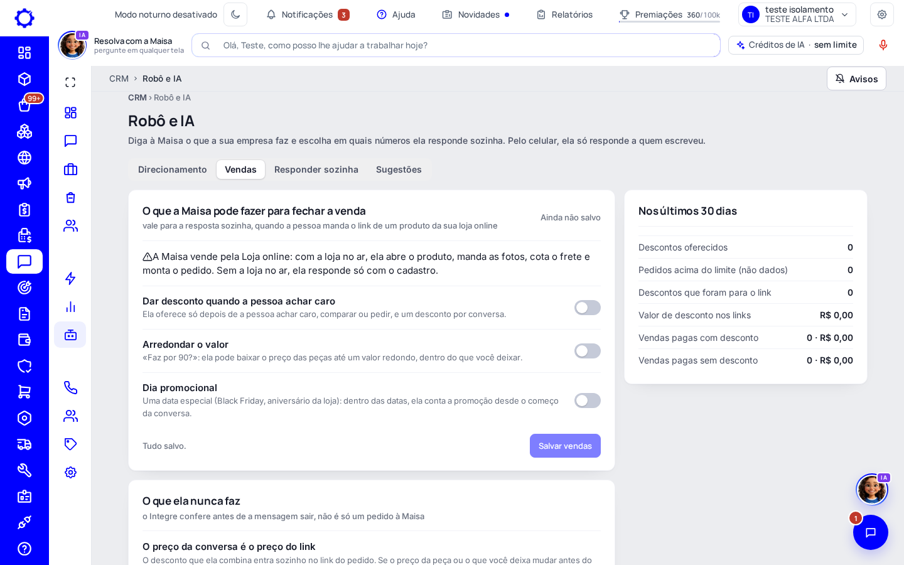This screenshot has height=565, width=904.
Task: Open Relatórios in the top bar
Action: click(564, 14)
